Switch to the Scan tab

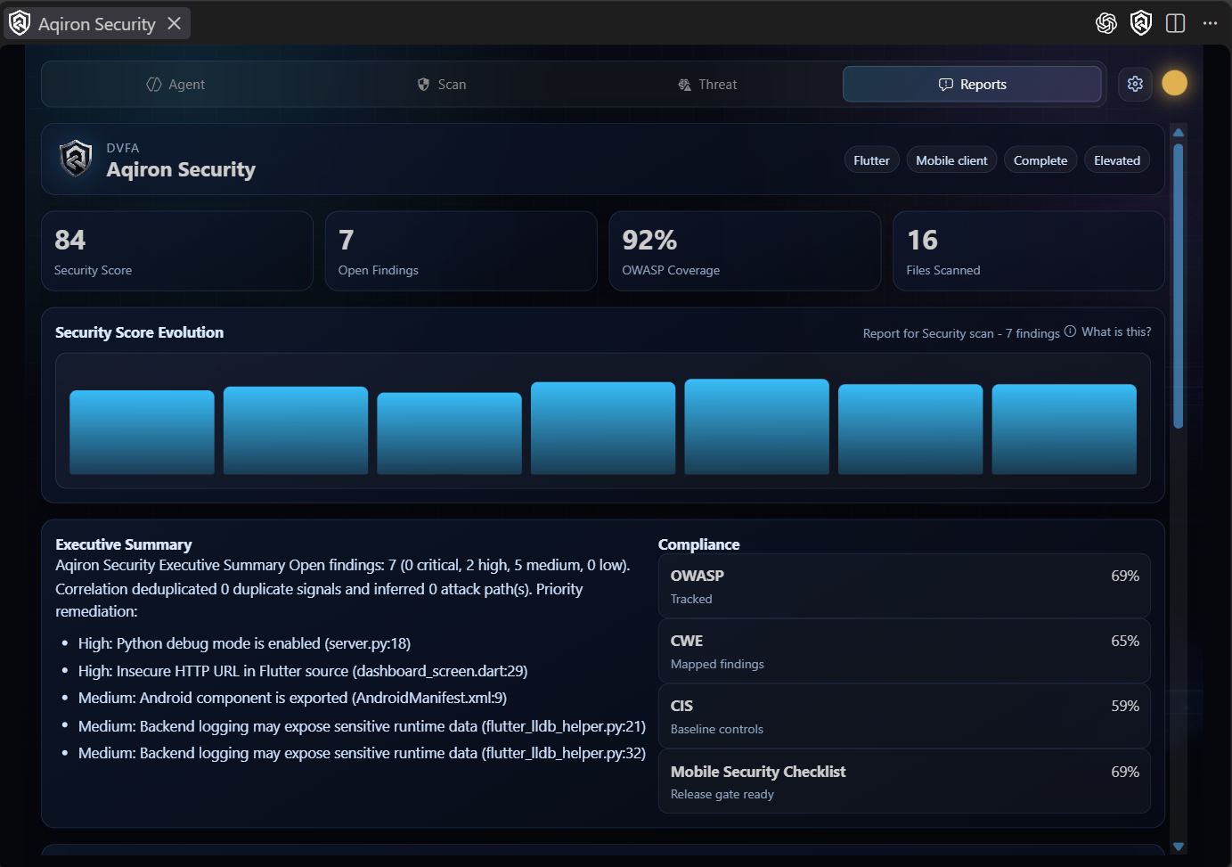pos(442,85)
